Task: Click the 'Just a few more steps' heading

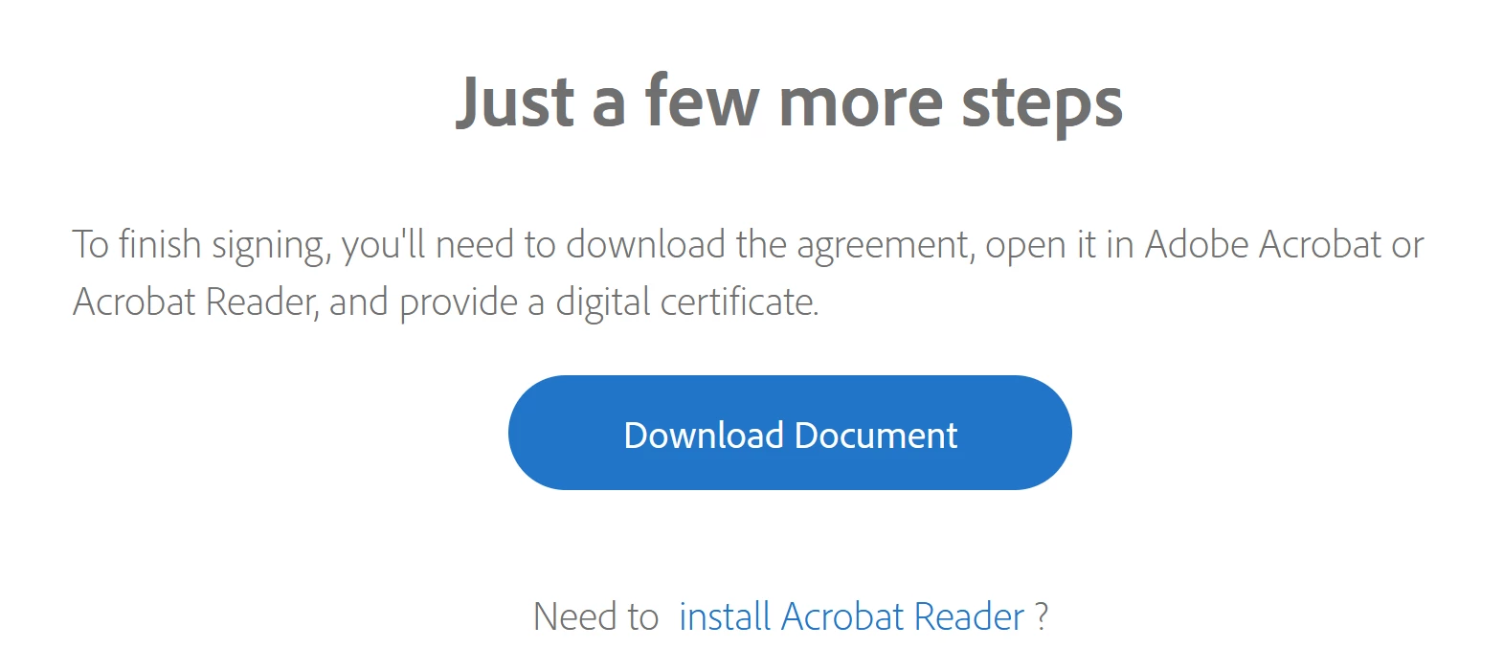Action: [790, 101]
